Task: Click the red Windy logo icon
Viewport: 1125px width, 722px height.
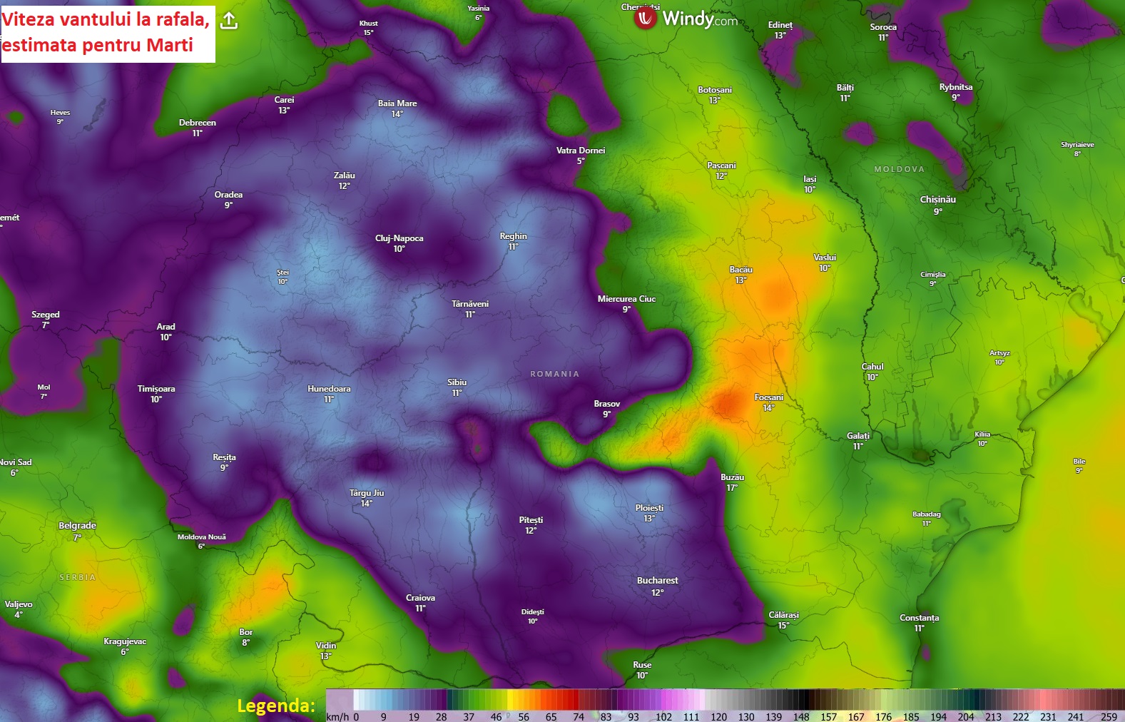Action: point(645,19)
